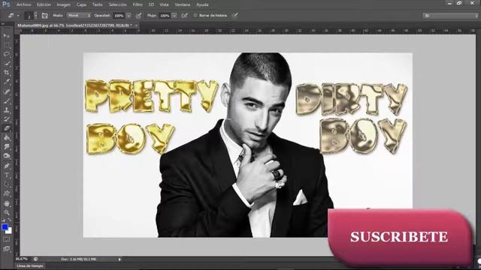Click the zoom percentage field in status bar
The height and width of the screenshot is (270, 481).
(x=22, y=259)
